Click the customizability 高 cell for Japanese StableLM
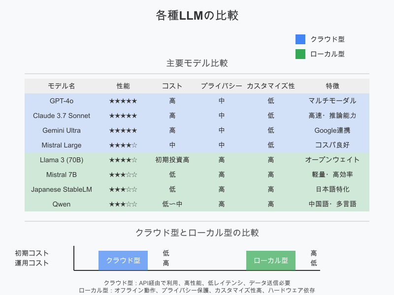This screenshot has width=394, height=295. (270, 189)
